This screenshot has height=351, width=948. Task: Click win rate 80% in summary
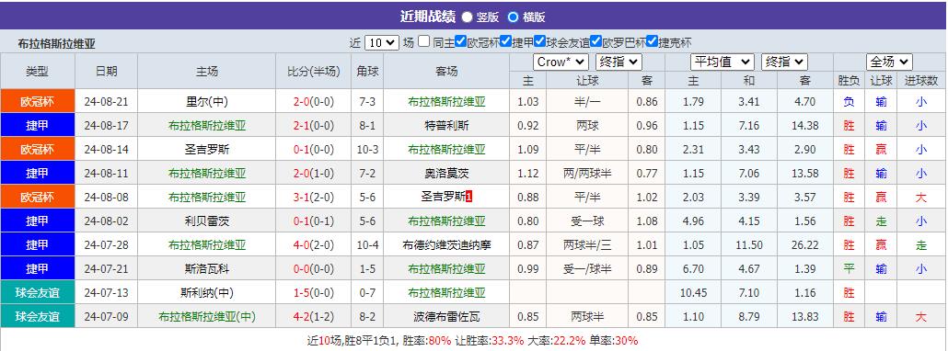click(439, 340)
